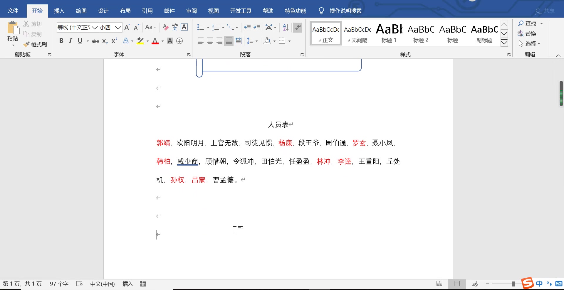Switch to Read Mode view in the status bar

coord(439,284)
